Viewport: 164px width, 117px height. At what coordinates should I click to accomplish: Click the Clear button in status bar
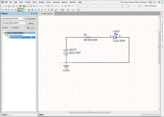(157, 115)
